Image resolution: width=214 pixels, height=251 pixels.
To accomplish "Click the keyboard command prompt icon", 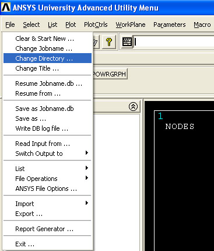I will tap(127, 41).
